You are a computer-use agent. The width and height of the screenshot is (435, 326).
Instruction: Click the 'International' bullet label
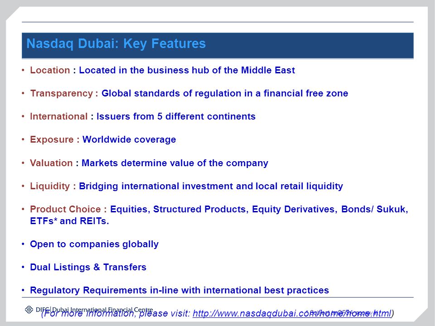pos(59,116)
